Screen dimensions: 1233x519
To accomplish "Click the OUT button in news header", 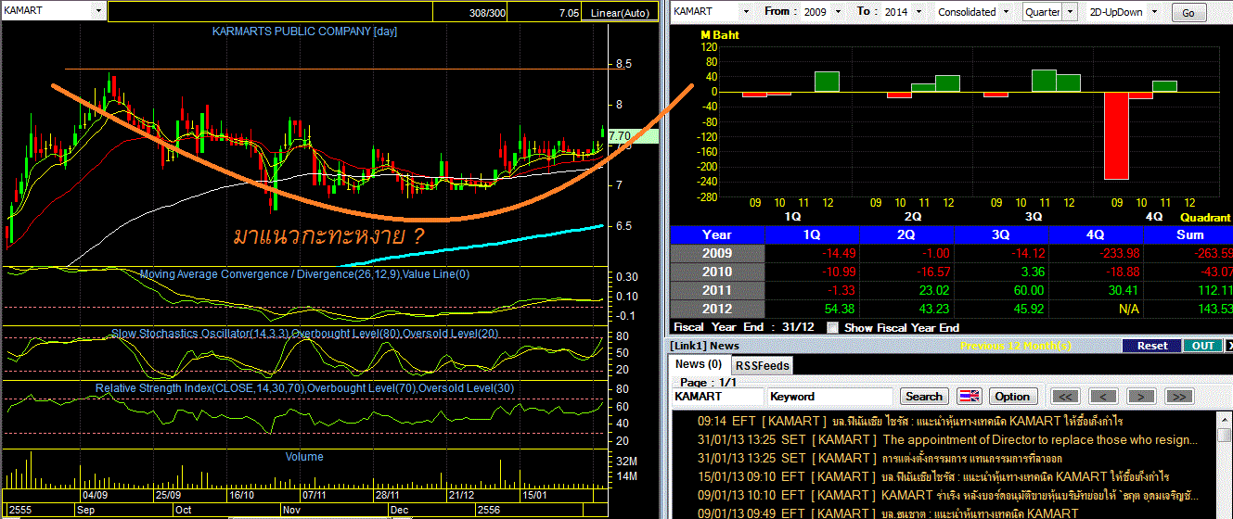I will tap(1202, 346).
